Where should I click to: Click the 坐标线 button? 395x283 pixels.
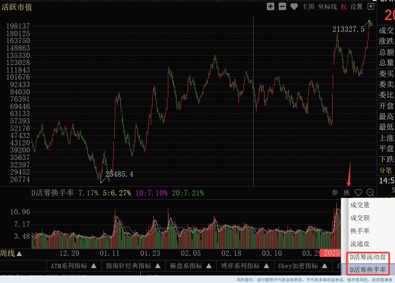(327, 6)
